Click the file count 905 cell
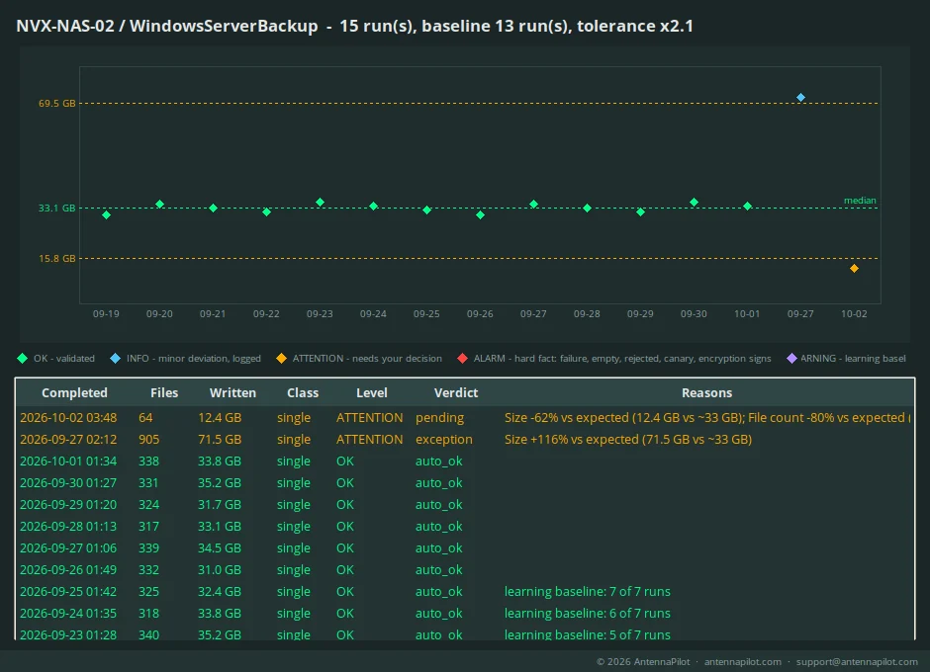The image size is (930, 672). [x=148, y=440]
